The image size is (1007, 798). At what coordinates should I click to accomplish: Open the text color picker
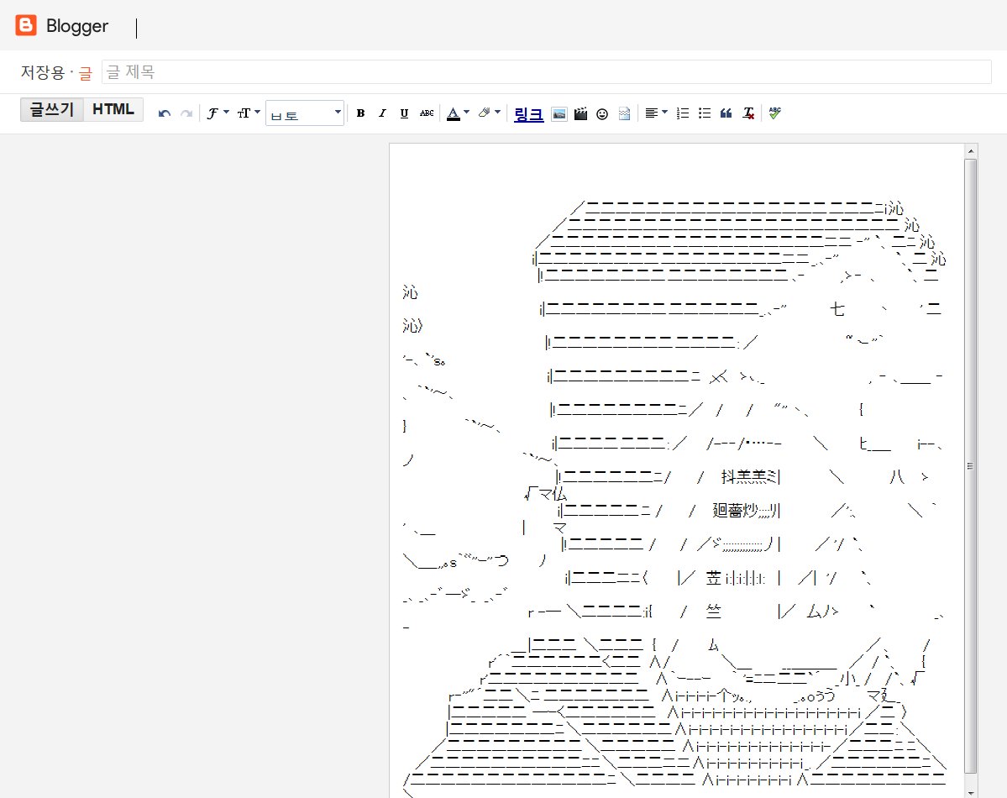coord(458,113)
